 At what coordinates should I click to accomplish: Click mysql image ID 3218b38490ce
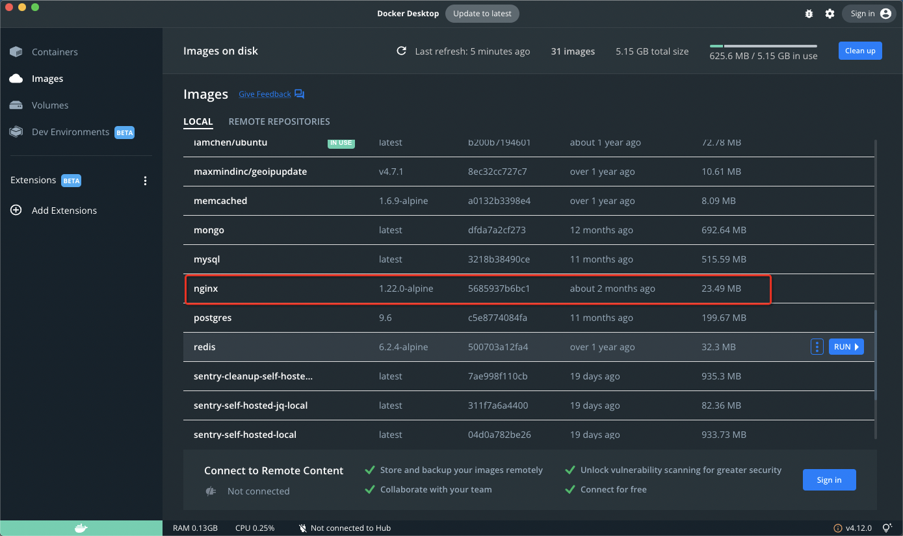pyautogui.click(x=499, y=259)
